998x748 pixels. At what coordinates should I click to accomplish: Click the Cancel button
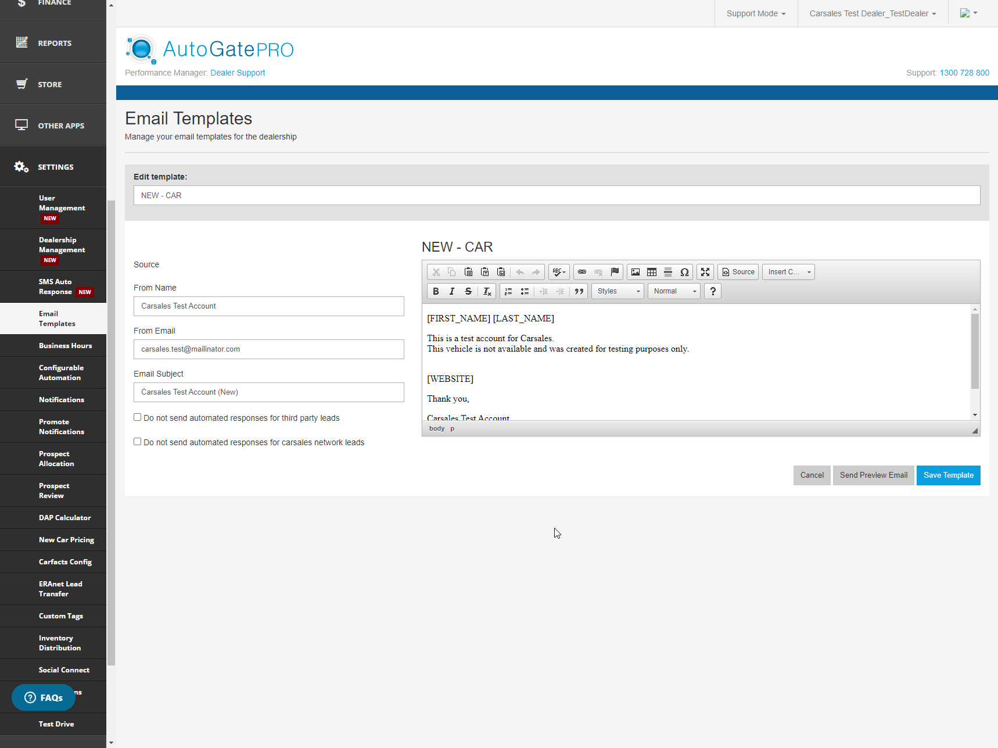pos(812,475)
